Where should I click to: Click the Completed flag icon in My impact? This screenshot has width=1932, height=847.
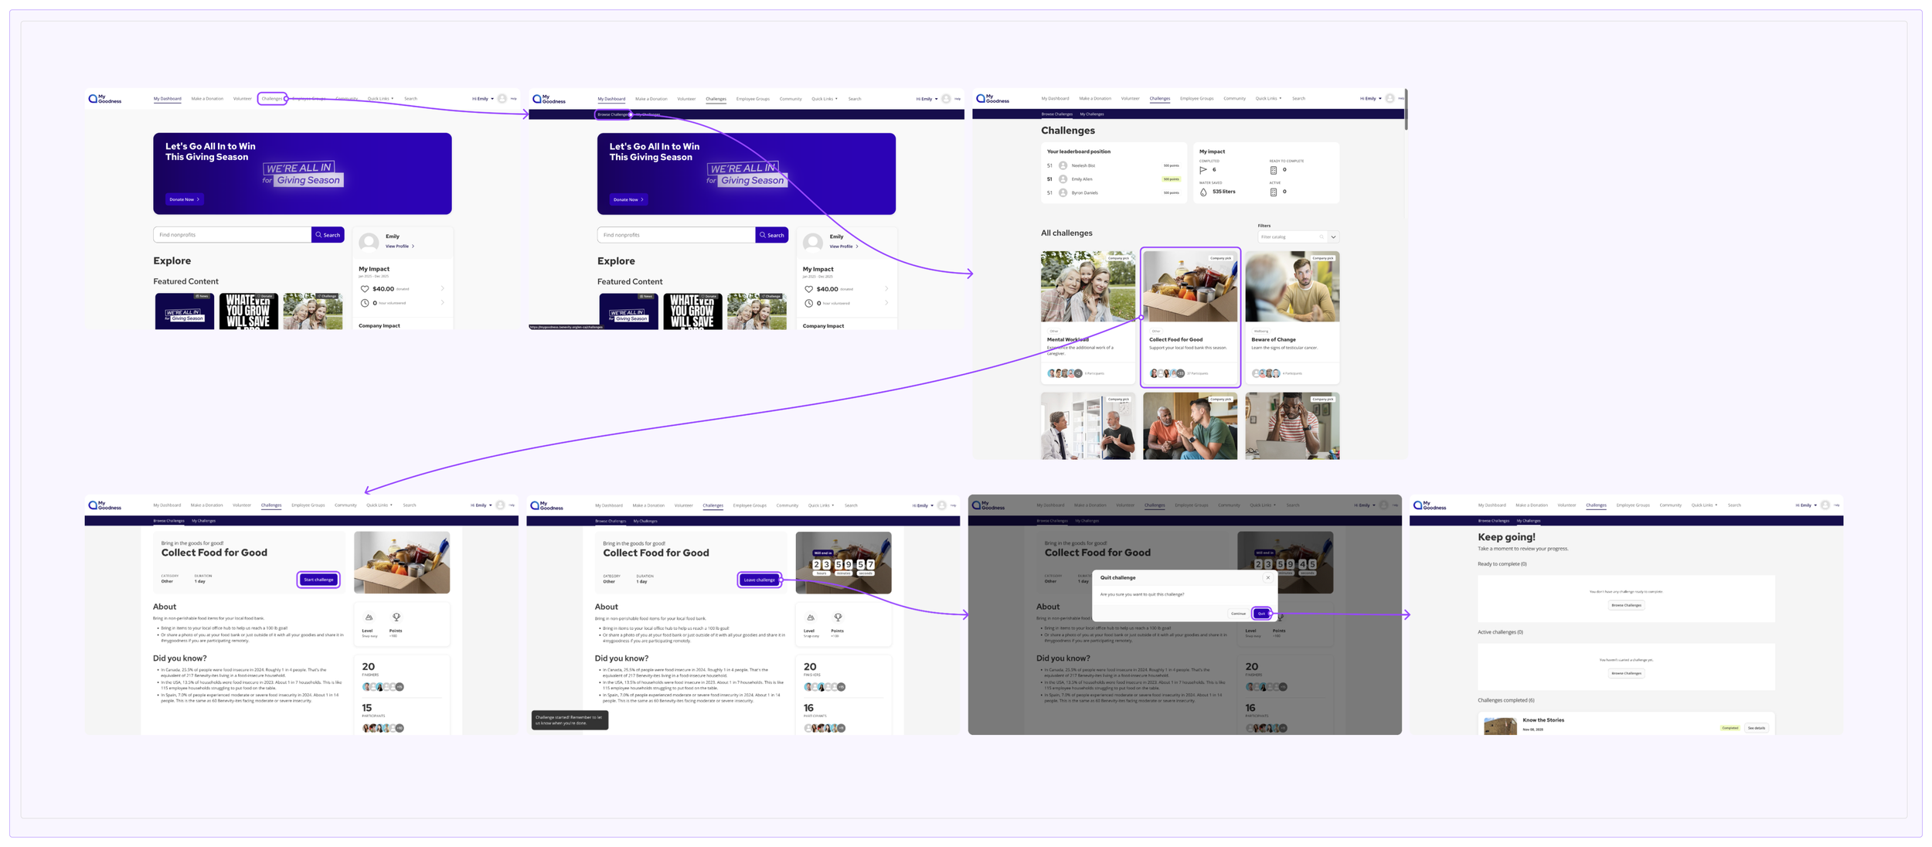click(1203, 170)
